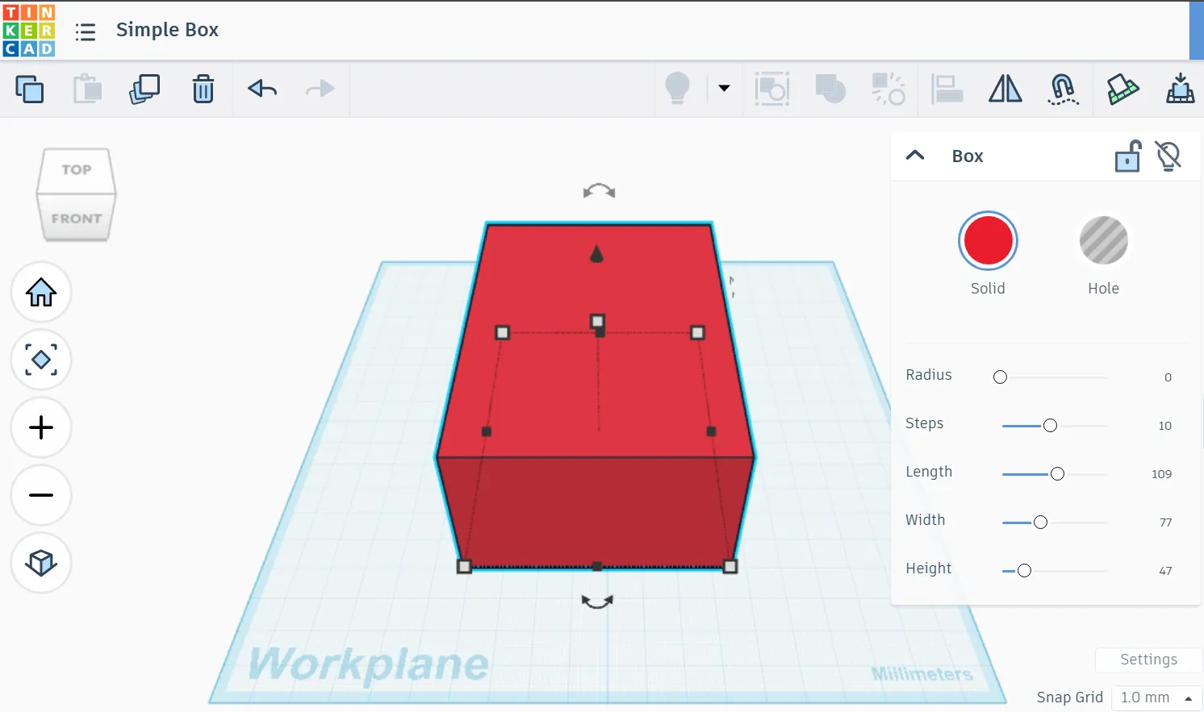Click the Duplicate and repeat icon

[x=144, y=89]
